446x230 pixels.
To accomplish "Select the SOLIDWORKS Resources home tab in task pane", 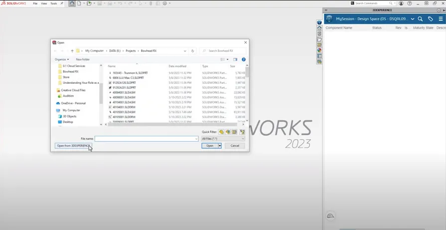I will [319, 28].
